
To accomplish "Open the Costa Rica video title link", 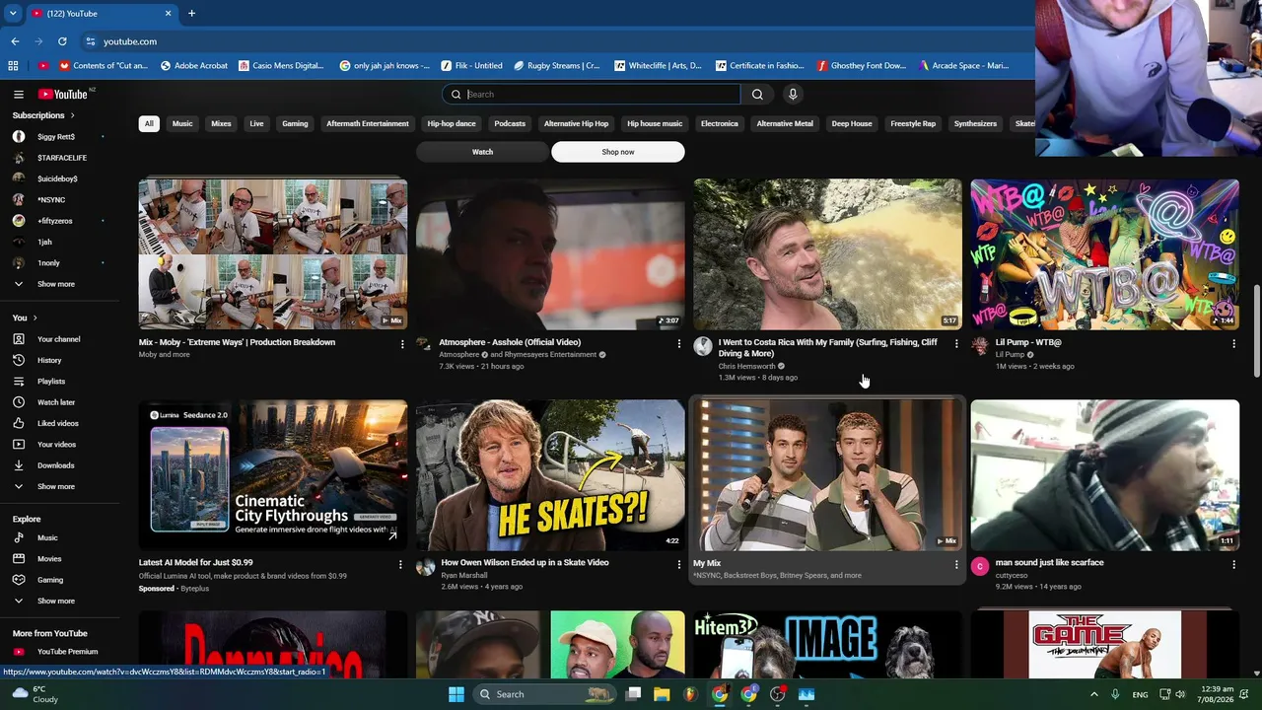I will pos(828,348).
